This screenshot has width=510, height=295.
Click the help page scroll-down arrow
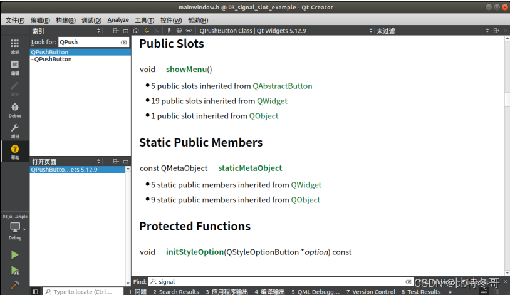point(507,273)
